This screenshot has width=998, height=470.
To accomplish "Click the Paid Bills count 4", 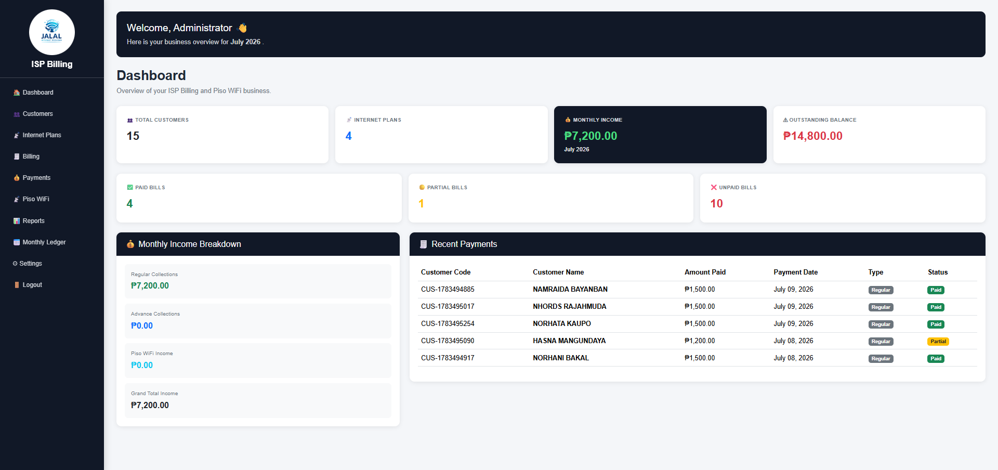I will coord(130,204).
